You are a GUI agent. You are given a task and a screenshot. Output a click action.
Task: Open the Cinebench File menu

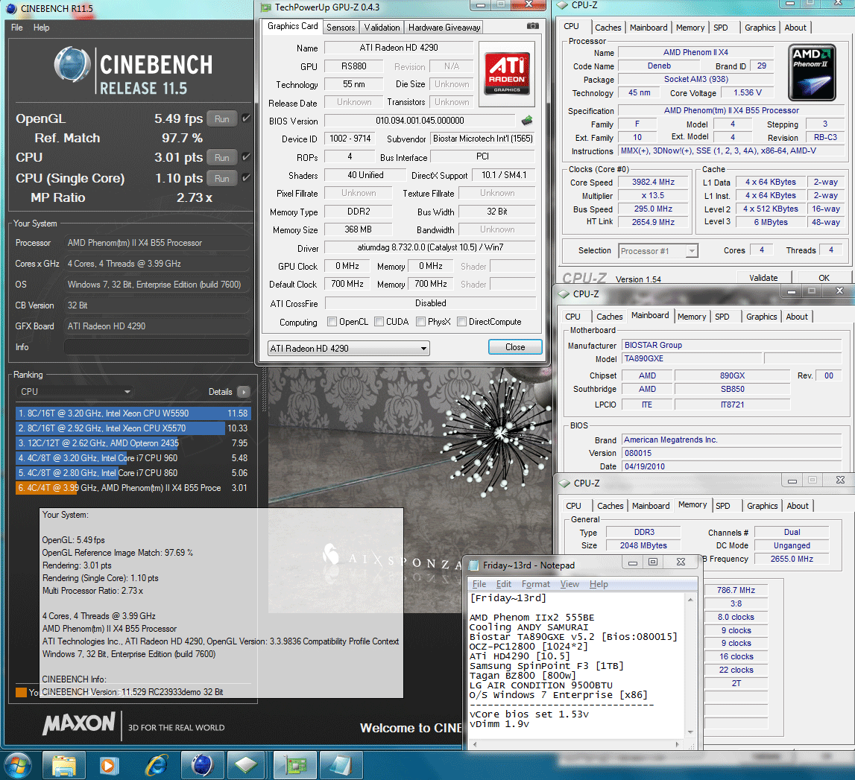(17, 28)
